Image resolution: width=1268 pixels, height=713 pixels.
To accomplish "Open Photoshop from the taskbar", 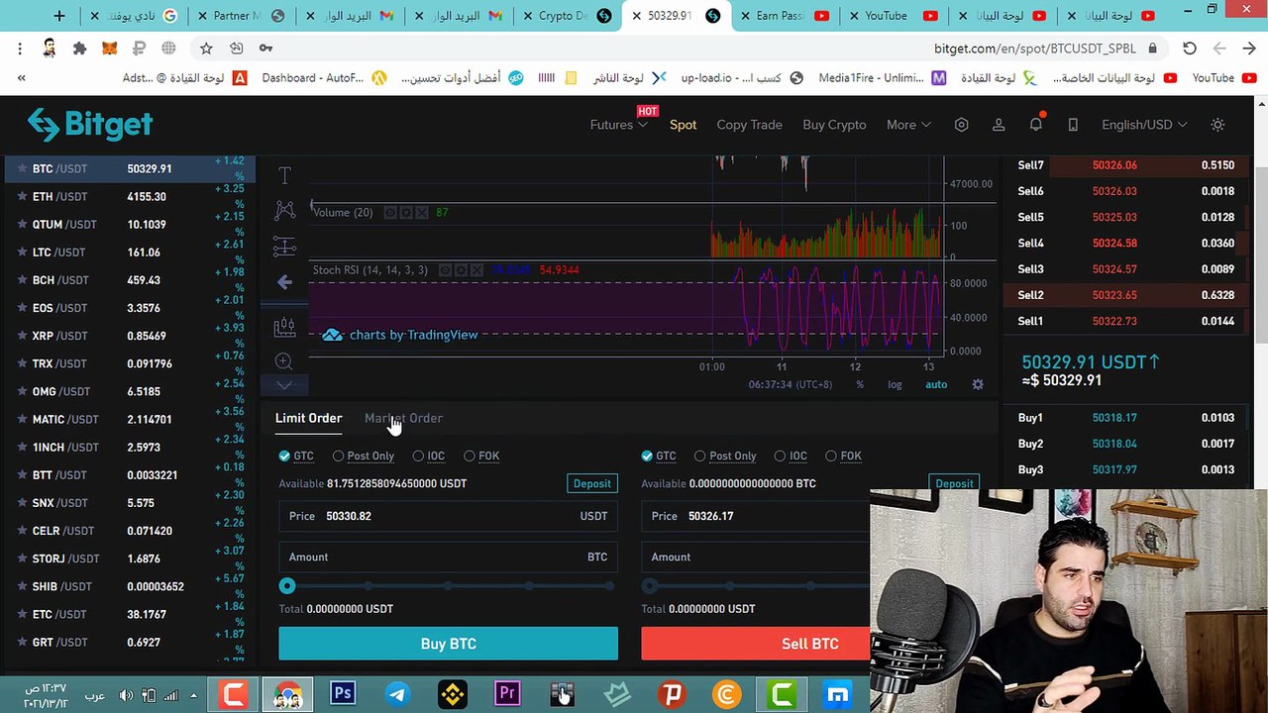I will coord(343,694).
